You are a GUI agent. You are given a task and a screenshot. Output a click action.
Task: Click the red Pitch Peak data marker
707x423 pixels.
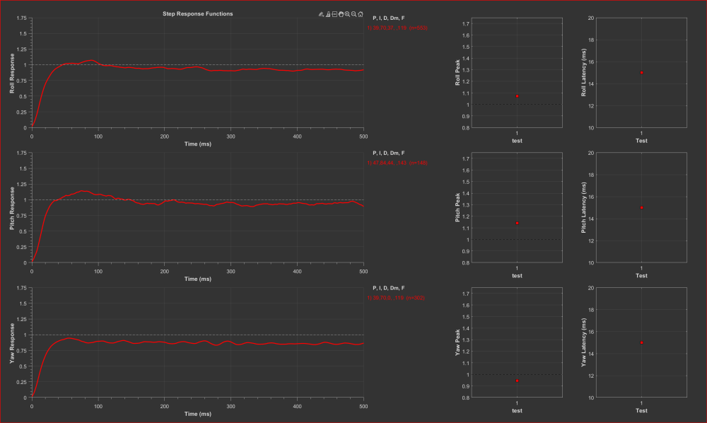tap(518, 224)
